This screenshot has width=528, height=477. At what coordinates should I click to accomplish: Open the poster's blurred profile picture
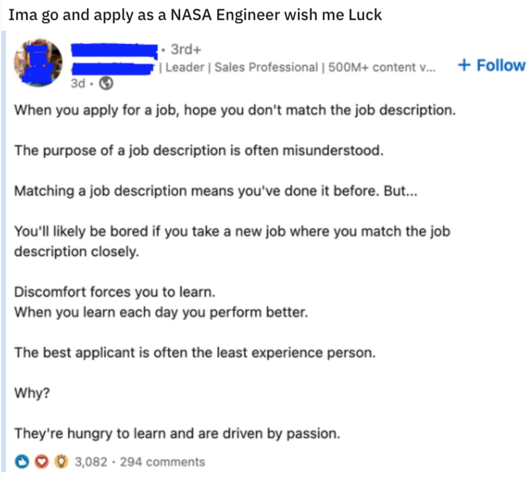[38, 63]
